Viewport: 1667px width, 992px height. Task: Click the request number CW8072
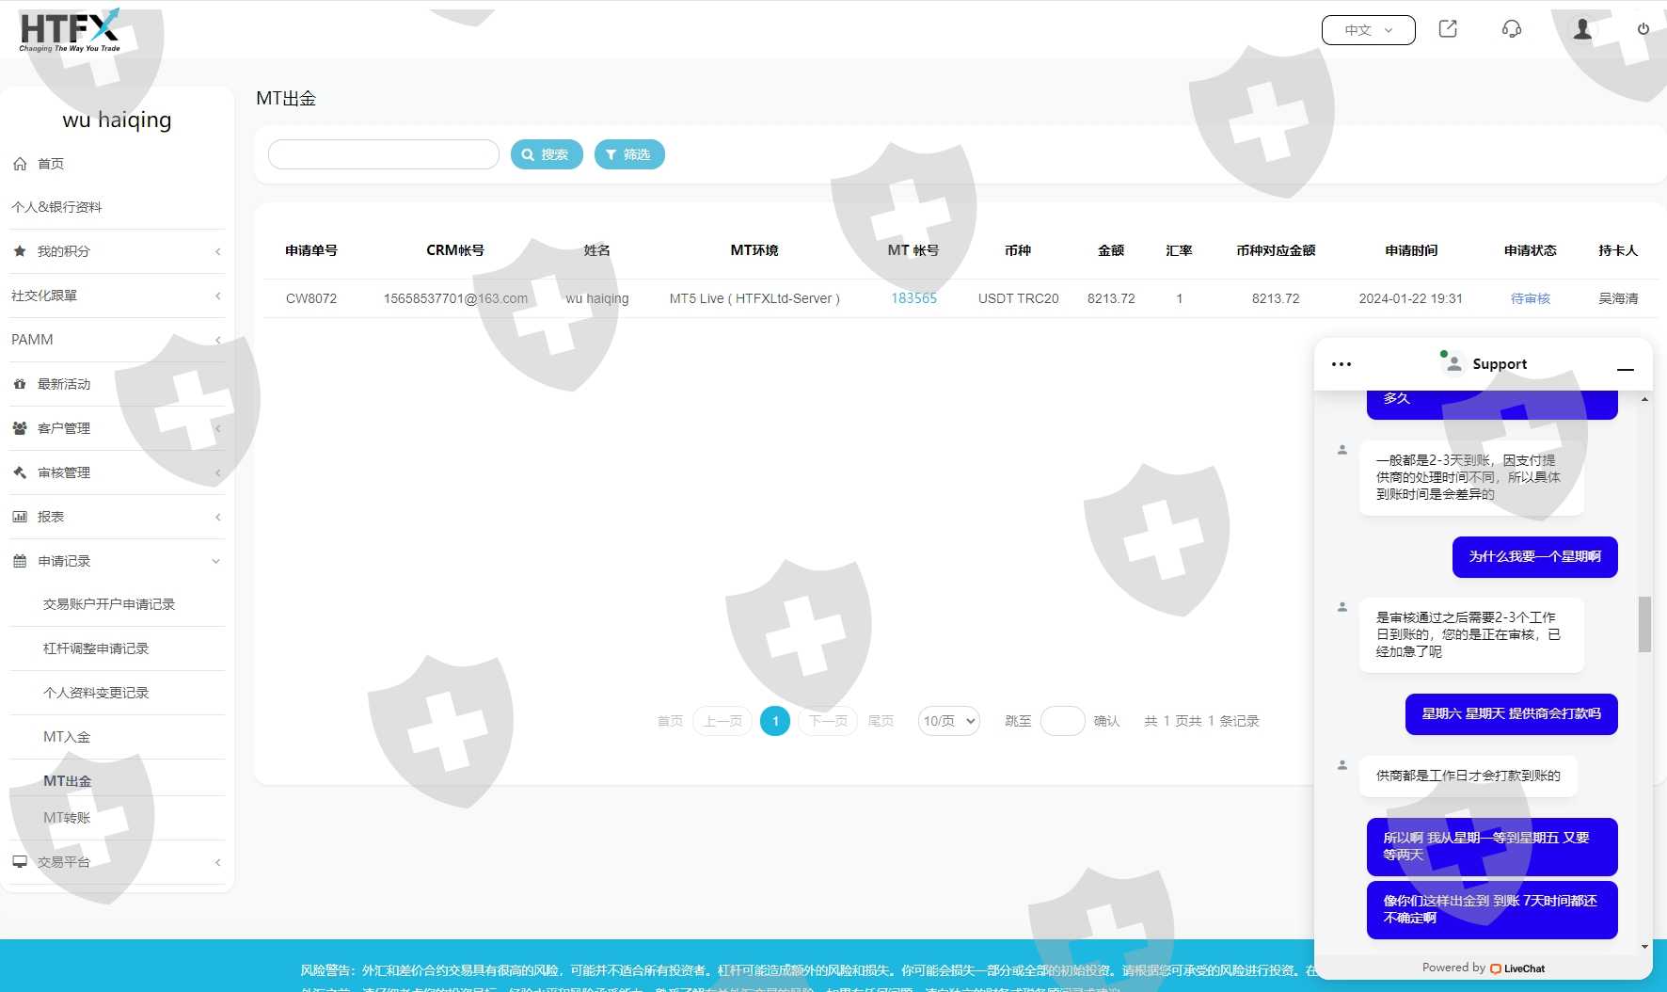[x=311, y=298]
